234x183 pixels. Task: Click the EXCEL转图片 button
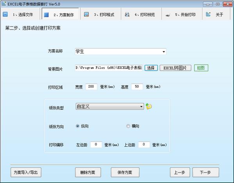pyautogui.click(x=175, y=68)
